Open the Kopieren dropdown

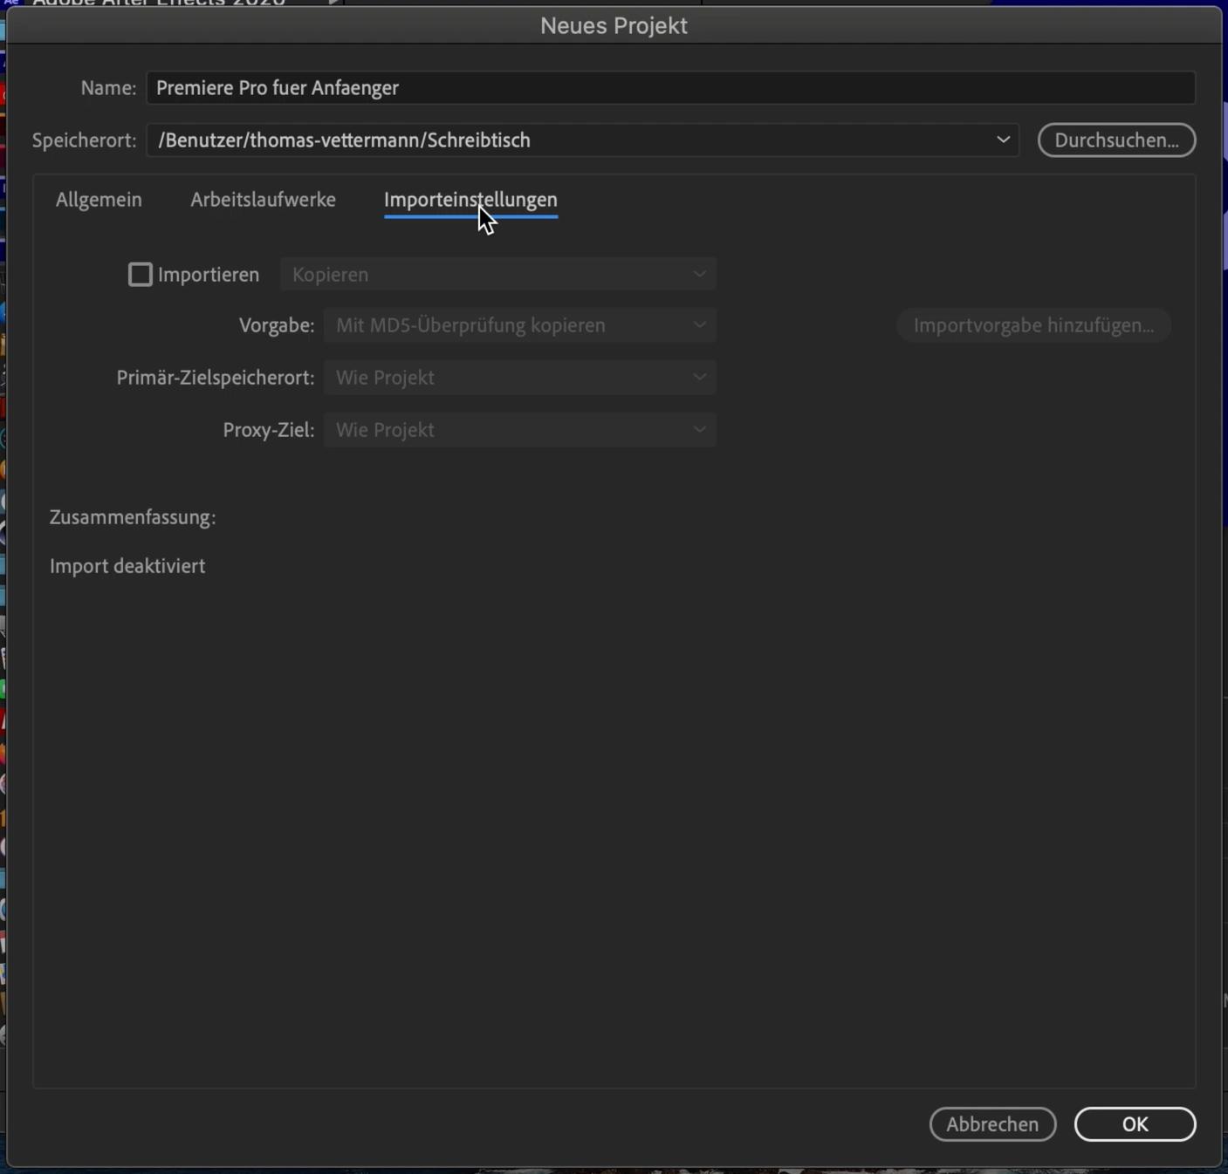pos(497,275)
